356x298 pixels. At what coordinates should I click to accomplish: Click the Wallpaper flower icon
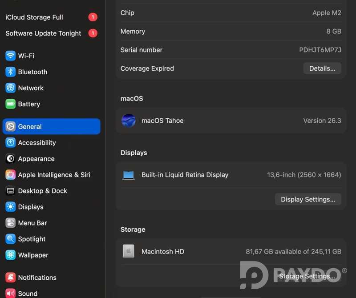[10, 255]
